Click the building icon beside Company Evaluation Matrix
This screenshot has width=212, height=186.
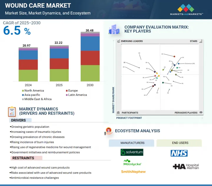tap(114, 29)
